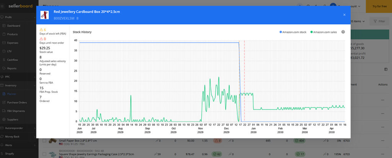This screenshot has width=392, height=158.
Task: Click the green 62 days badge
Action: (217, 154)
